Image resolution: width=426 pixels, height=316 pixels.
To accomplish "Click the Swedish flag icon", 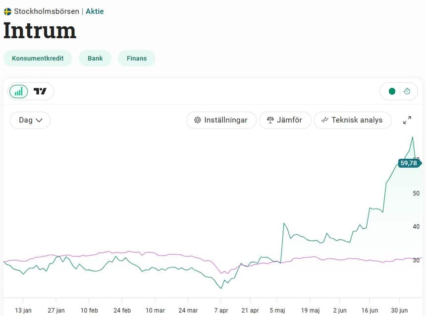I will tap(7, 11).
